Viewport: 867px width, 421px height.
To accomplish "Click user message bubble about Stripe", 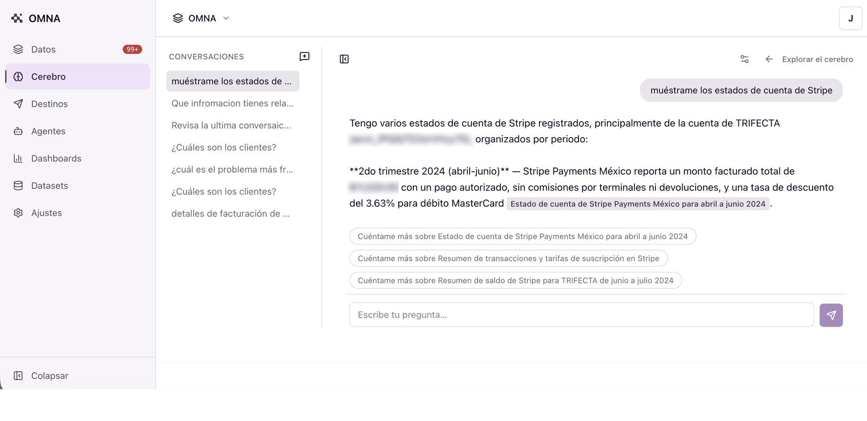I will click(x=741, y=90).
